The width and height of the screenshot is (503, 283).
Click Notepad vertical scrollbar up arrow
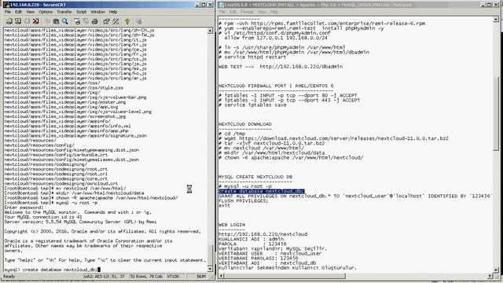click(496, 20)
